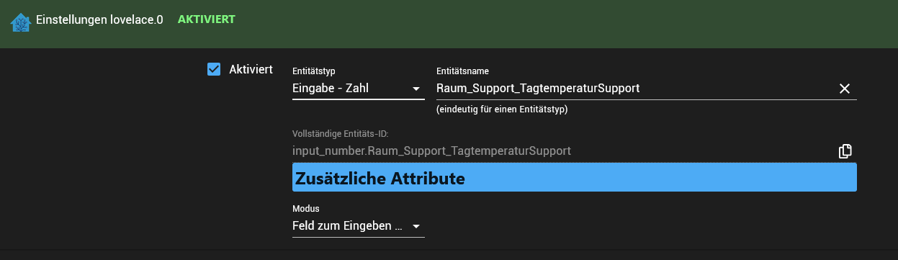Copy the full entity ID to clipboard
Viewport: 898px width, 260px height.
(845, 151)
